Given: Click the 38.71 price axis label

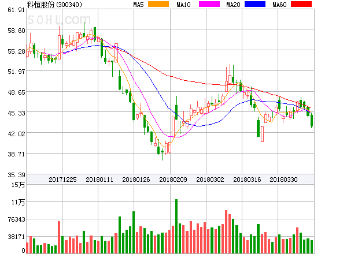Looking at the screenshot, I should 16,154.
